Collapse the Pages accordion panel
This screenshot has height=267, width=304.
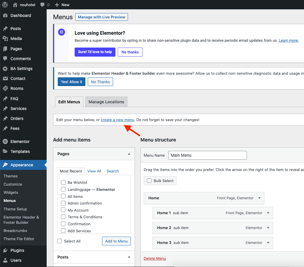pyautogui.click(x=129, y=154)
